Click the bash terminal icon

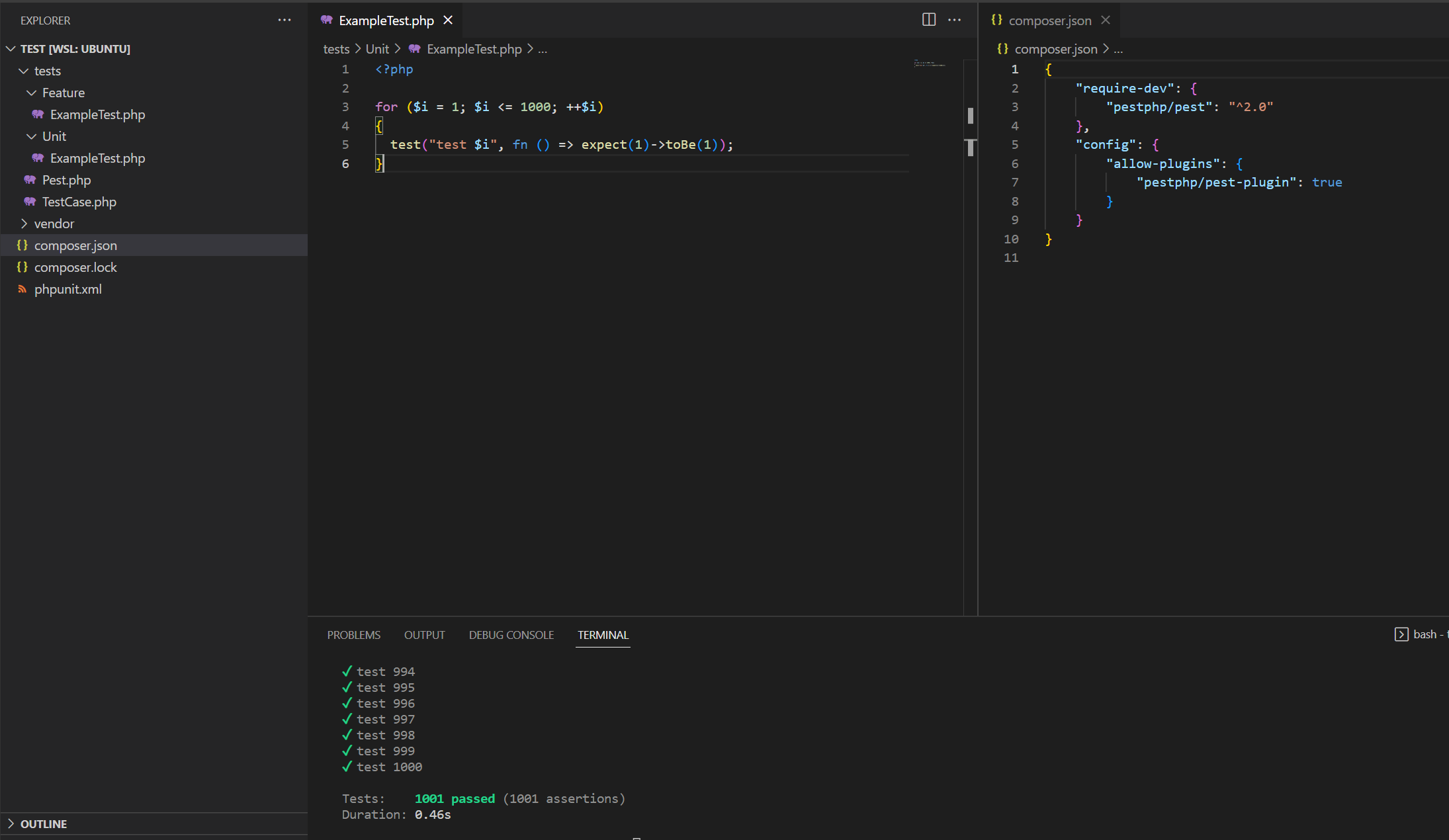tap(1401, 634)
